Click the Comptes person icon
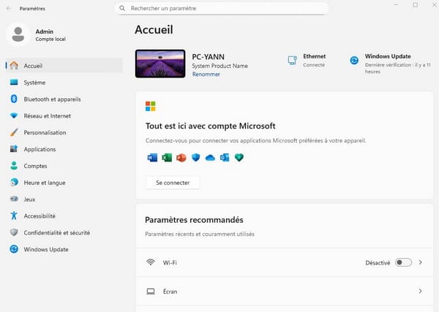Screen dimensions: 439x312 14,166
